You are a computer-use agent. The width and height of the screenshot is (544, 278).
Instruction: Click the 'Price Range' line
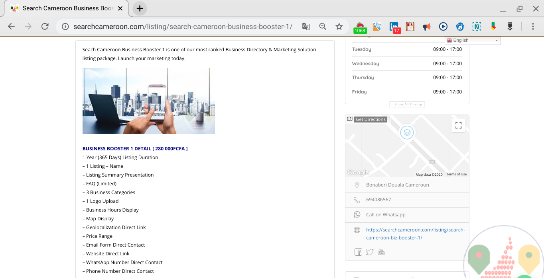(97, 236)
